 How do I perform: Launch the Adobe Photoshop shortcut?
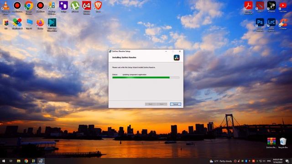[x=260, y=25]
